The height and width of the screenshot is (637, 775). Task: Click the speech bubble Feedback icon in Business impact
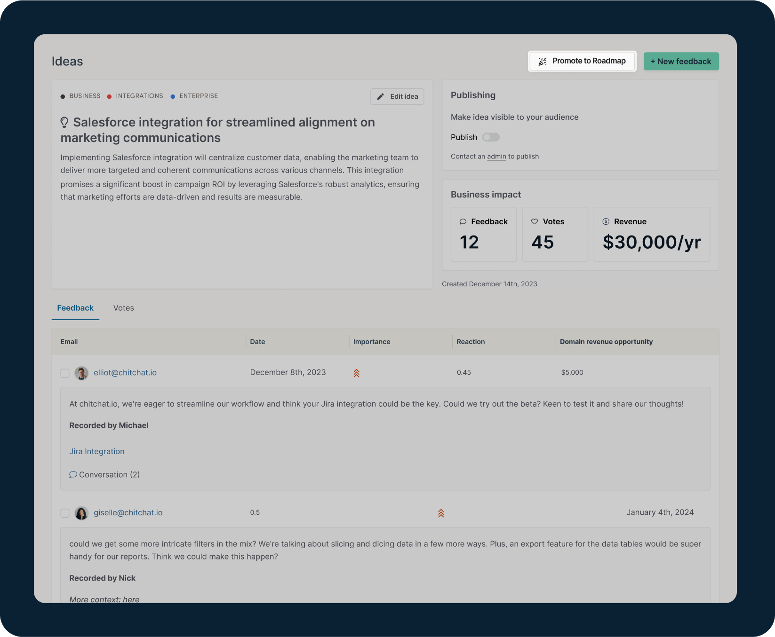point(463,221)
